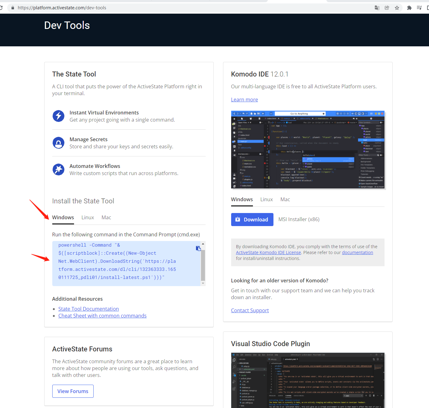Click the Manage Secrets padlock icon
Screen dimensions: 429x408
(x=58, y=143)
